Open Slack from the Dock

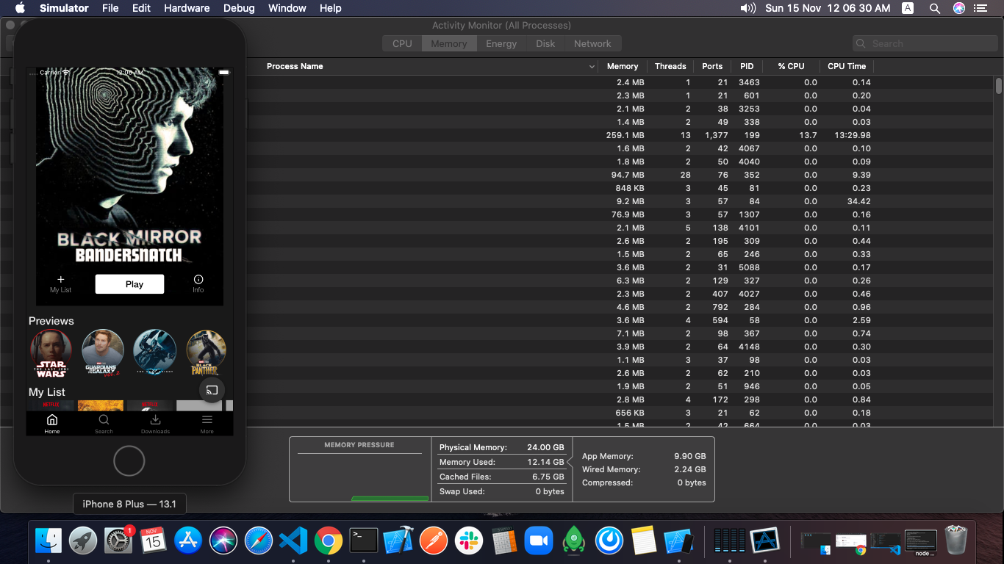coord(468,541)
